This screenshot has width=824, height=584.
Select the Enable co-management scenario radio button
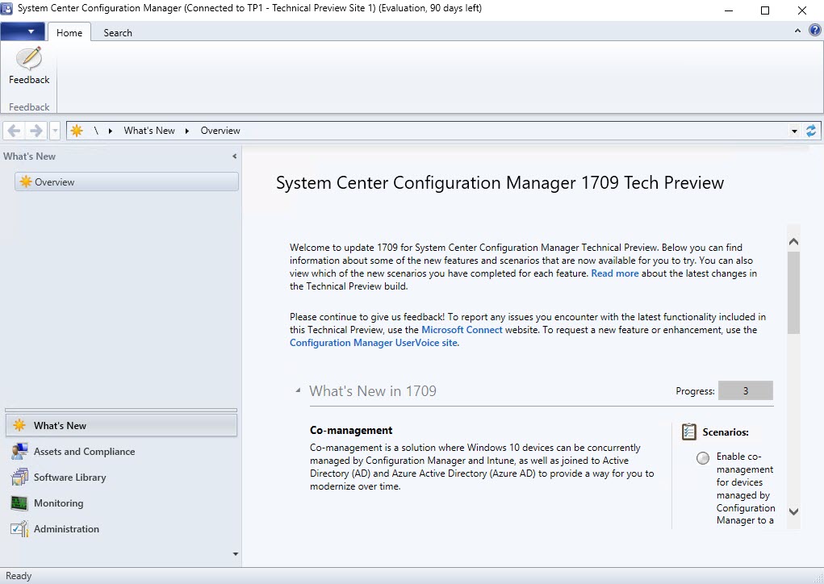(703, 458)
